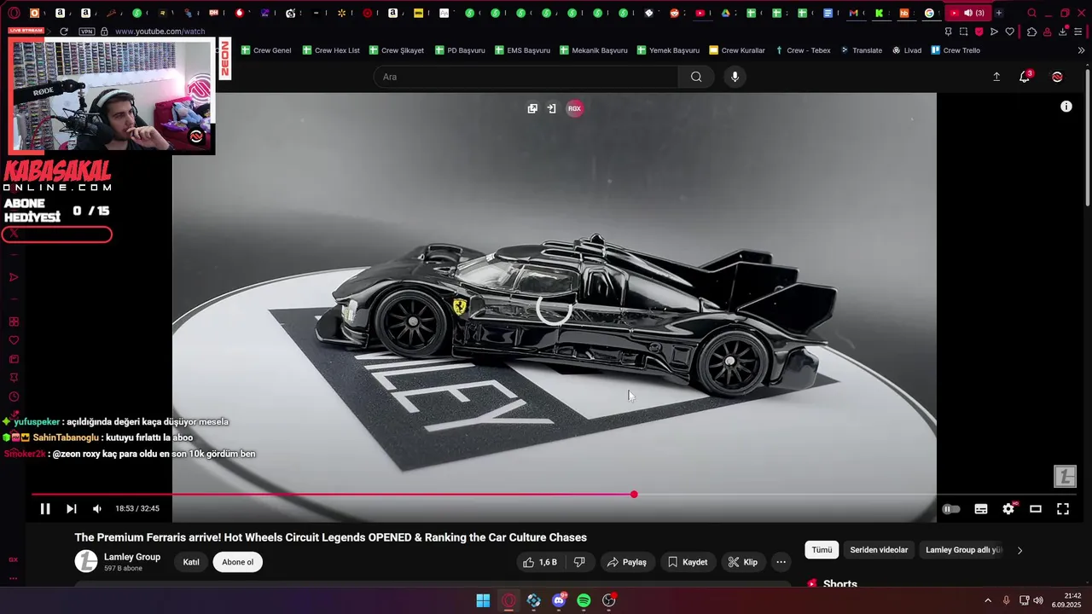
Task: Open Opera sidebar player arrow icon
Action: [x=14, y=277]
